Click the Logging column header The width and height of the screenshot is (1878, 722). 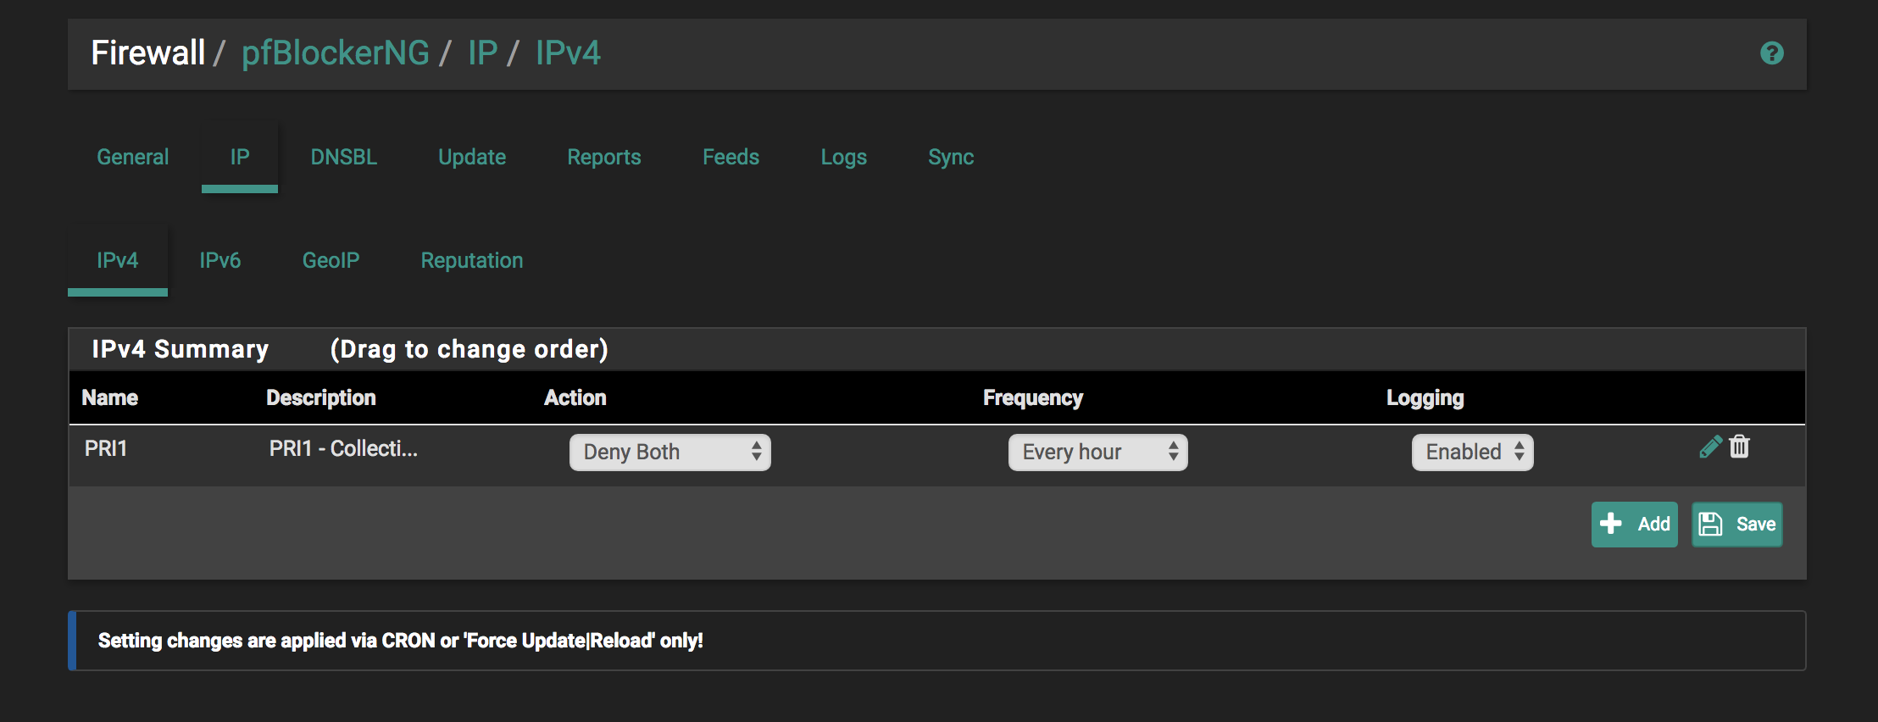click(1425, 397)
